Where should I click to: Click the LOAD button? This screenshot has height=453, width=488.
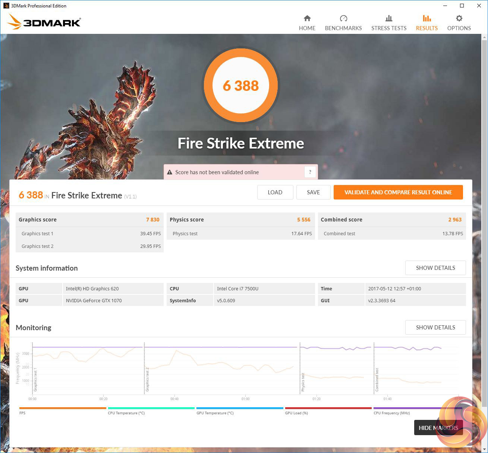(x=275, y=192)
